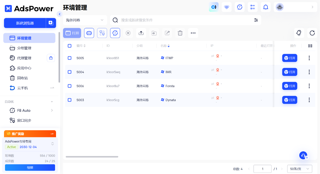This screenshot has height=174, width=320.
Task: Open the more actions ellipsis in toolbar
Action: point(193,33)
